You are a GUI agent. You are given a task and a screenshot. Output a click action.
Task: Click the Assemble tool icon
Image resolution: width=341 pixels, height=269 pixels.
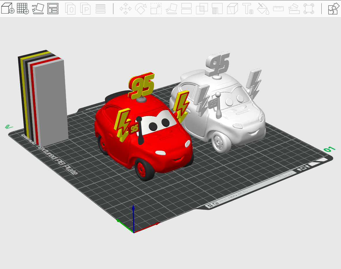point(294,9)
